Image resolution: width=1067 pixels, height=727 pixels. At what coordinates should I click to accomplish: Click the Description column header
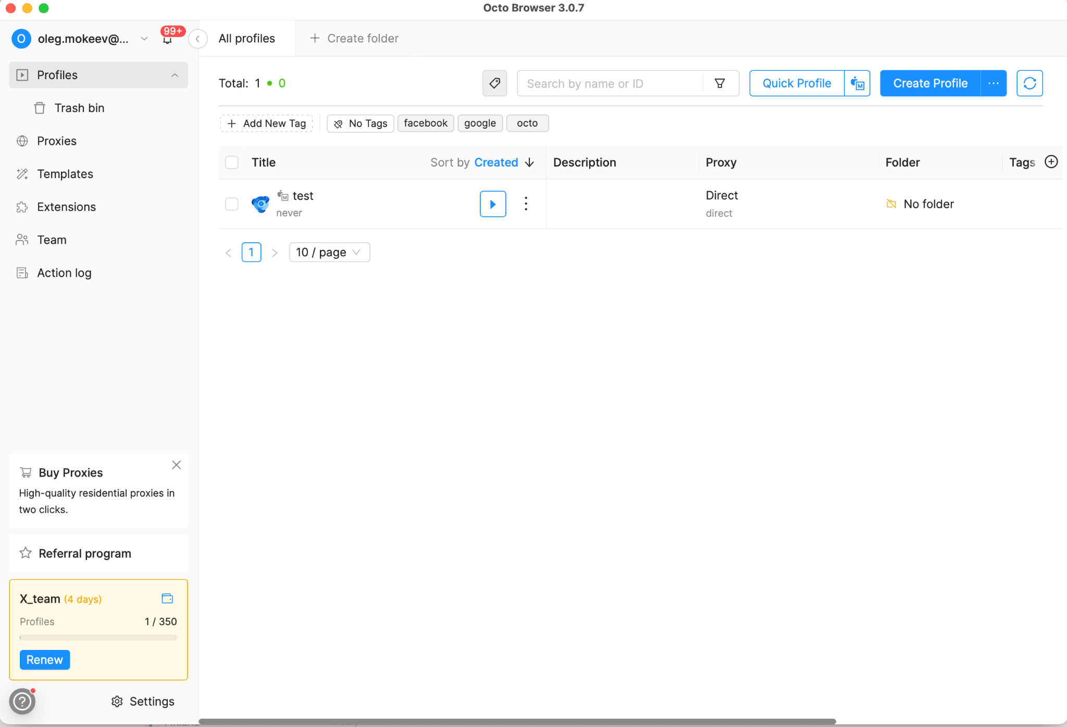(585, 162)
